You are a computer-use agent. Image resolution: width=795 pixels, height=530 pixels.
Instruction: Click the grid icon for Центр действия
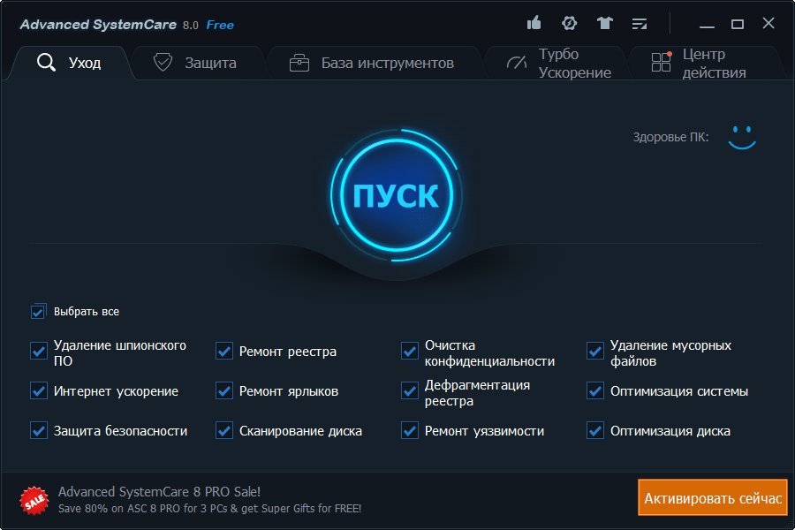click(x=661, y=62)
